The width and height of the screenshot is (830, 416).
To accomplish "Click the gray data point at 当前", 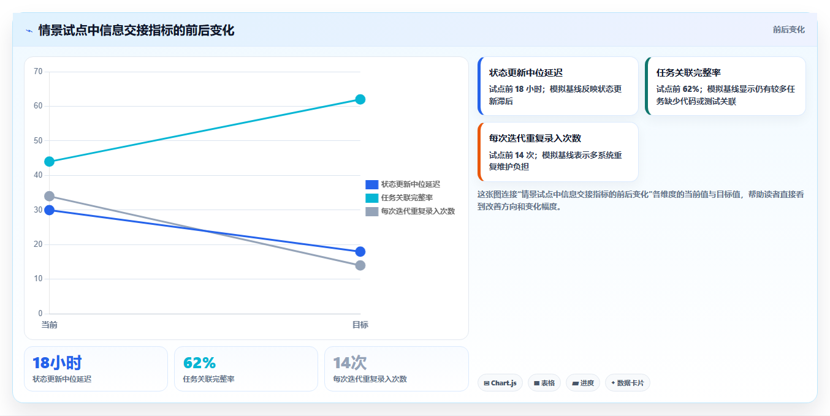I will (50, 196).
